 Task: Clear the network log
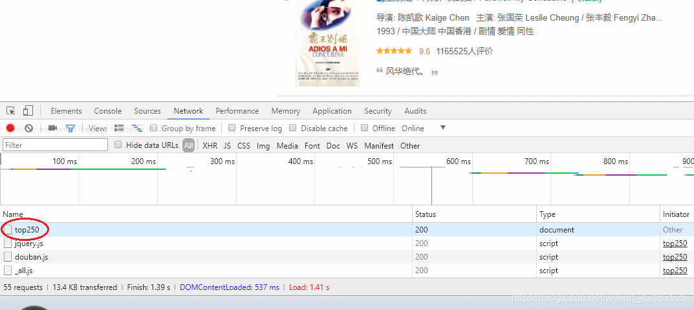pyautogui.click(x=28, y=129)
